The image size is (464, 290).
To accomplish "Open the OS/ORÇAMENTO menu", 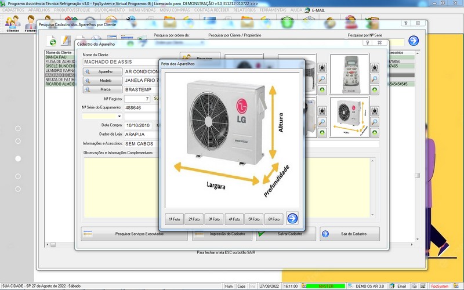I will pyautogui.click(x=110, y=10).
